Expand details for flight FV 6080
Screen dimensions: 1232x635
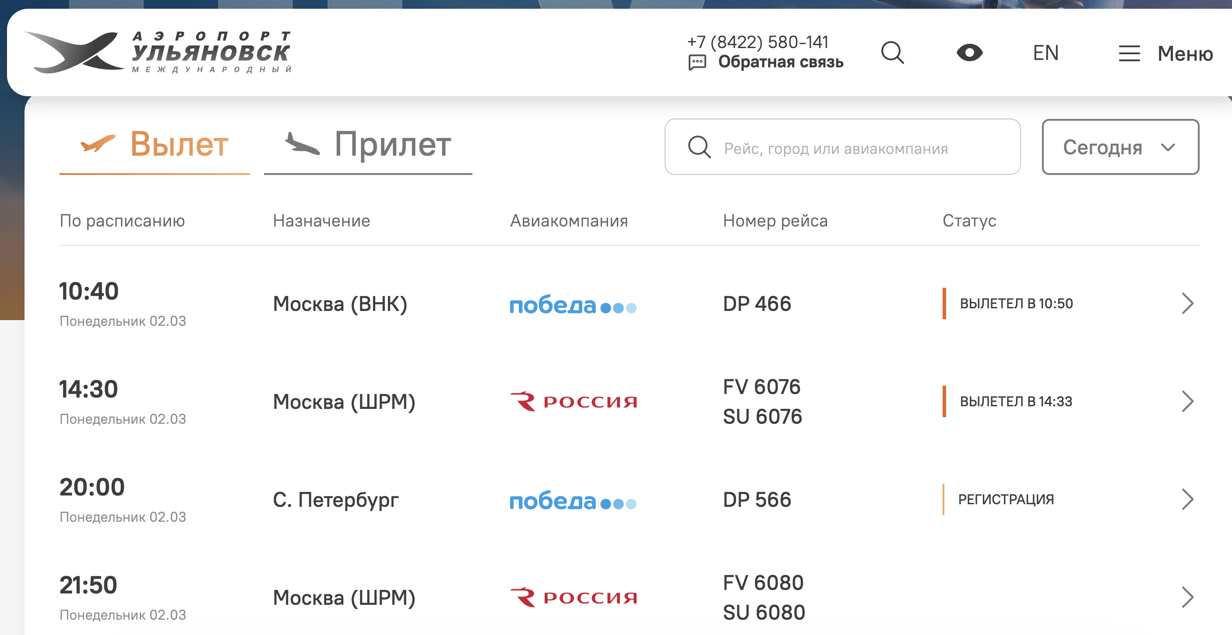point(1187,597)
